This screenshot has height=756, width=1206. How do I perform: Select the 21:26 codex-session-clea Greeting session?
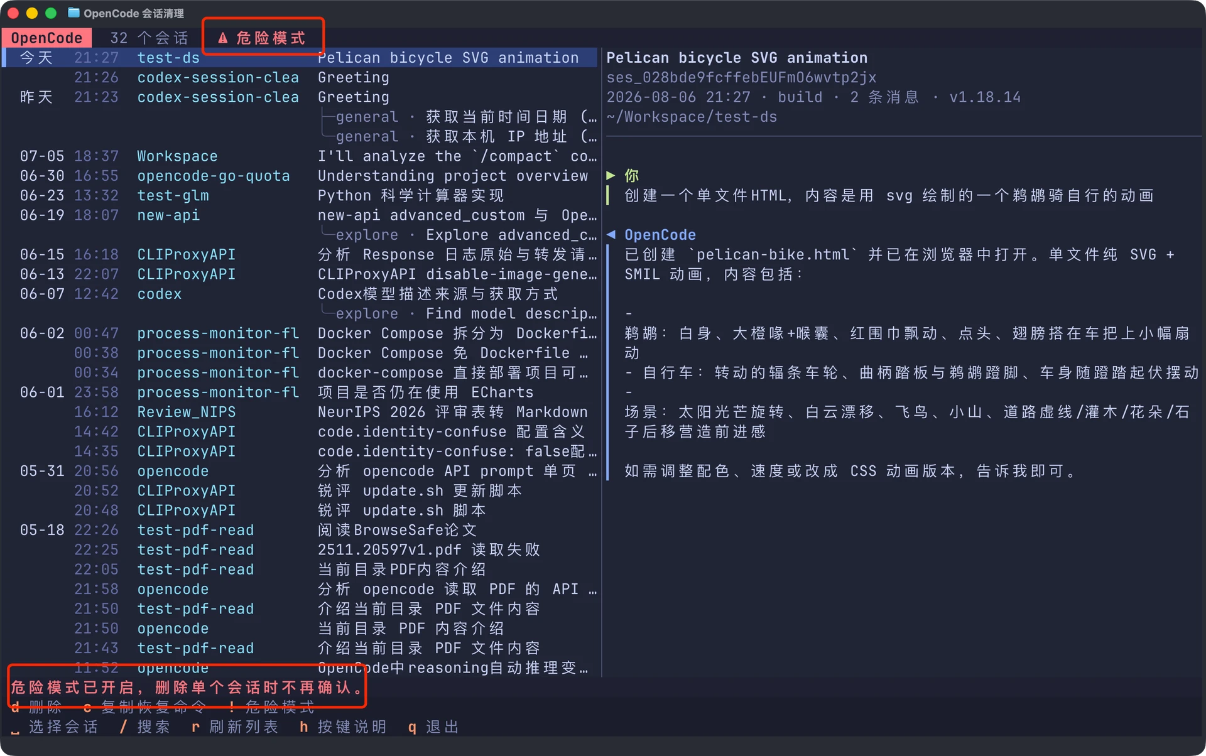pyautogui.click(x=299, y=77)
